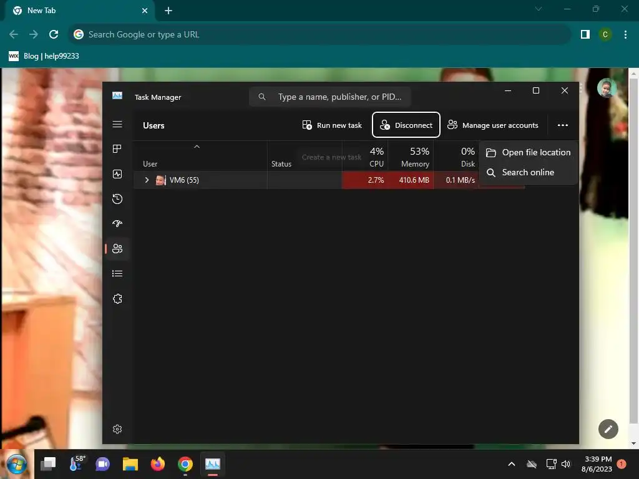Click Run new task button
The width and height of the screenshot is (639, 479).
332,125
